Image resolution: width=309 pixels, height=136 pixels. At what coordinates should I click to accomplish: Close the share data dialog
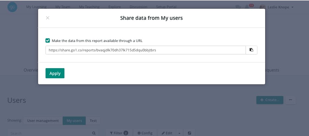click(48, 18)
